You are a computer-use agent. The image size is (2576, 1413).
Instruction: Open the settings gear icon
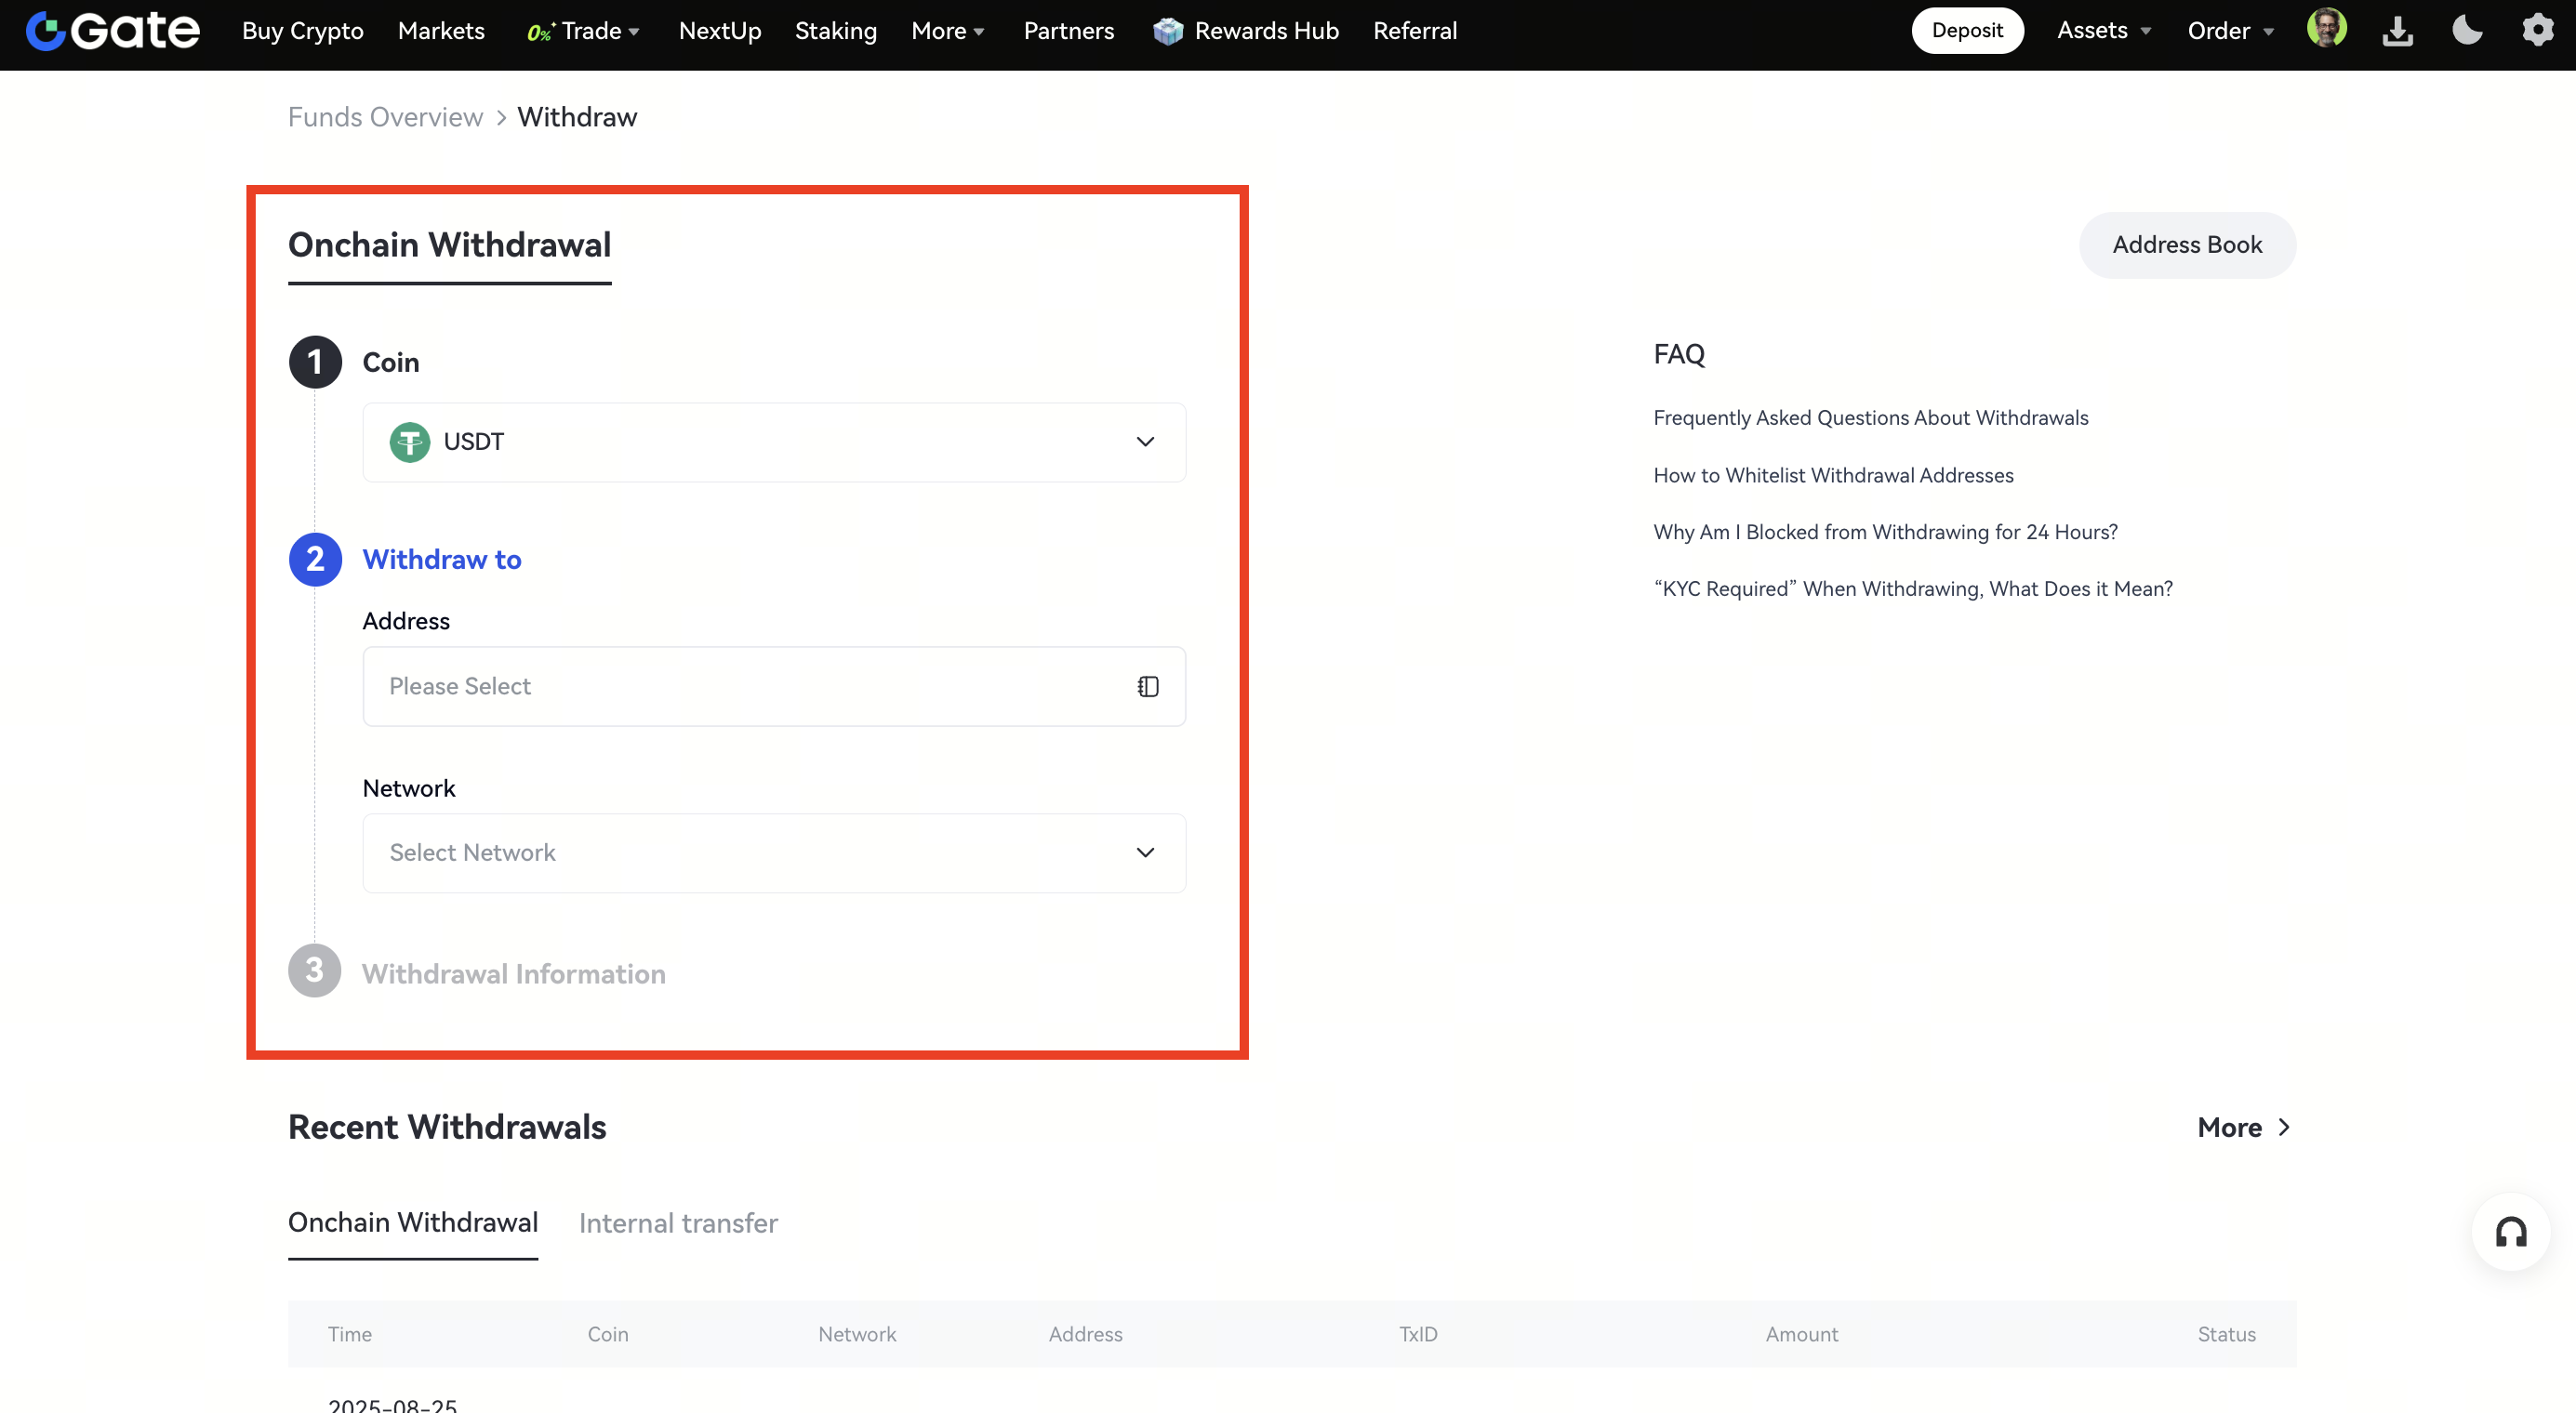click(x=2537, y=30)
